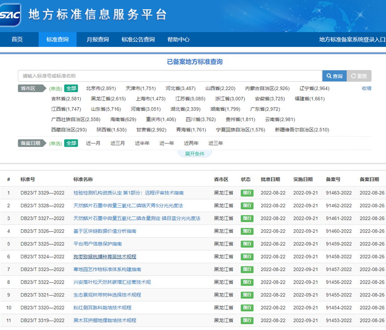Click the 重置 reset icon button

click(x=359, y=76)
